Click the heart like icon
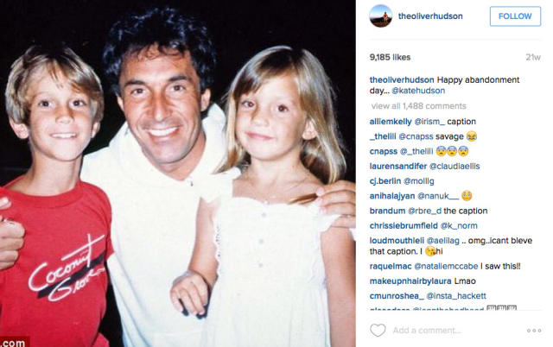The width and height of the screenshot is (553, 347). tap(378, 330)
